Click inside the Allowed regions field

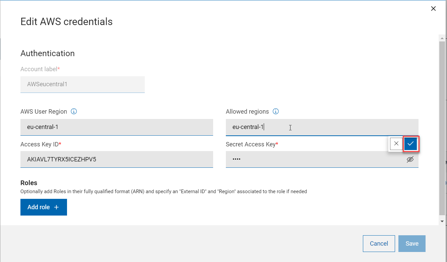(x=322, y=127)
